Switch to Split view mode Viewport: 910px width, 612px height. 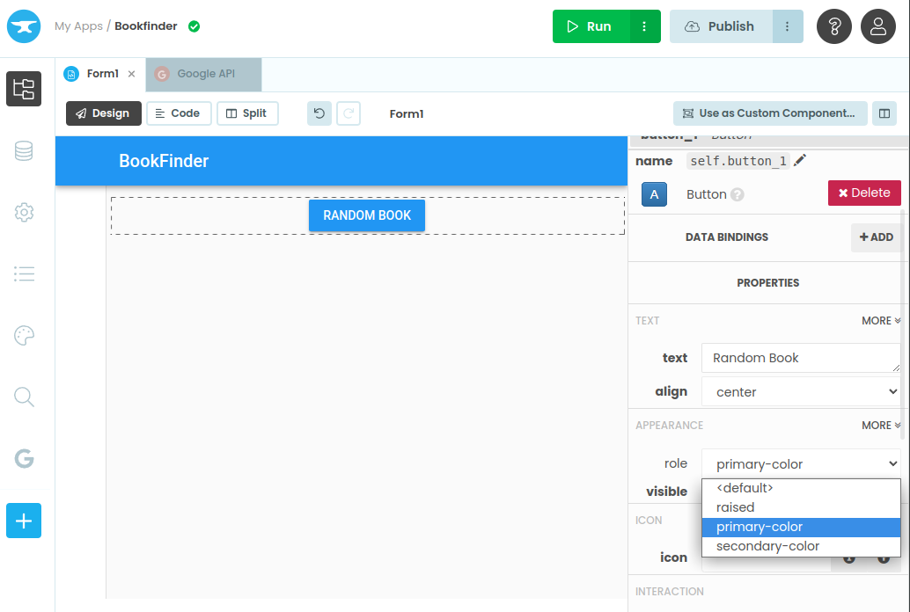(247, 113)
